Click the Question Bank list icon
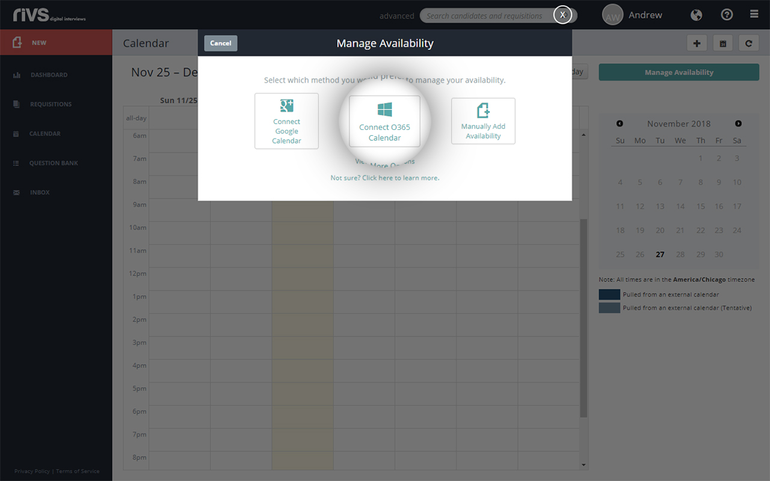This screenshot has width=770, height=481. (x=17, y=163)
